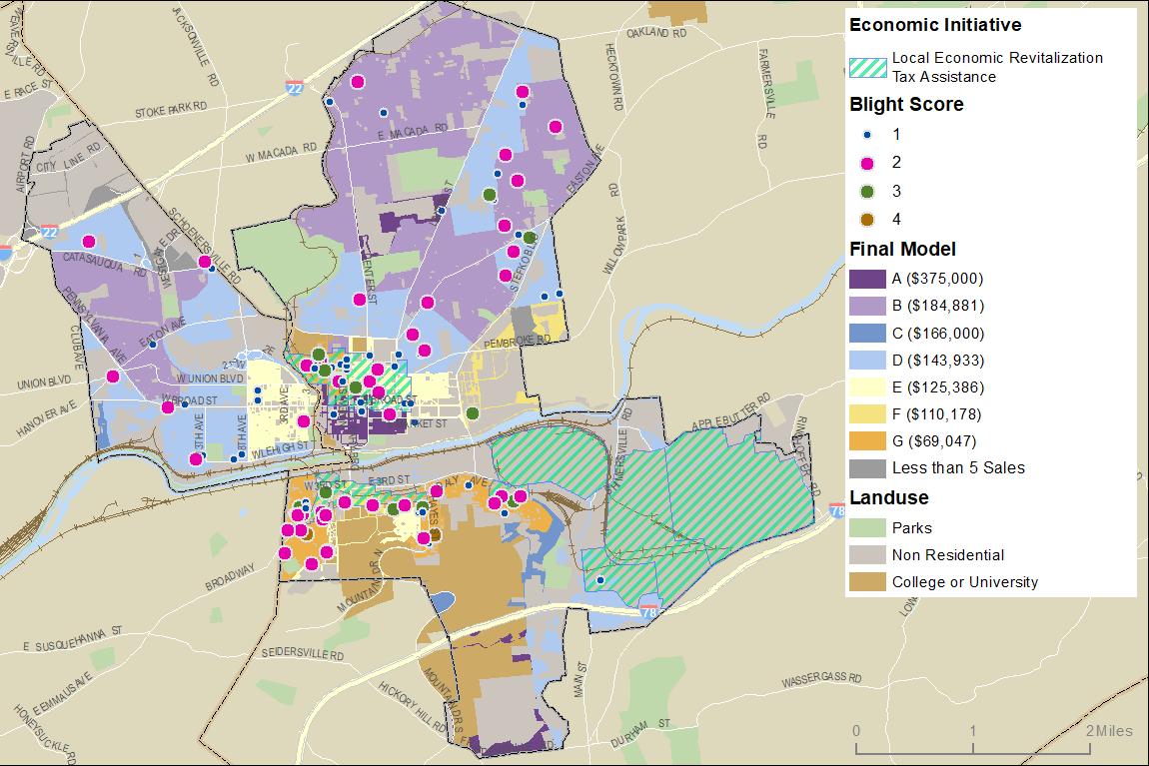
Task: Click the E MACADA RD street label
Action: tap(412, 132)
